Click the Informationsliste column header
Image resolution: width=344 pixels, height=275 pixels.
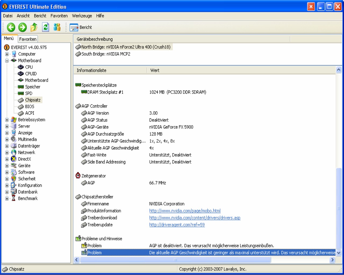[x=110, y=70]
